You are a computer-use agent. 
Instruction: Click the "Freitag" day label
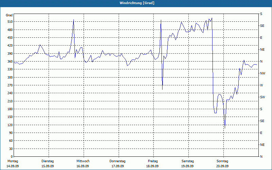click(x=153, y=161)
